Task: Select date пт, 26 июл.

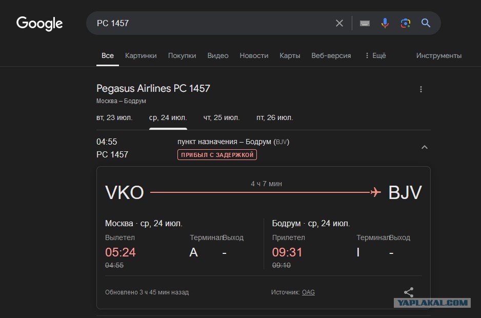Action: tap(274, 117)
